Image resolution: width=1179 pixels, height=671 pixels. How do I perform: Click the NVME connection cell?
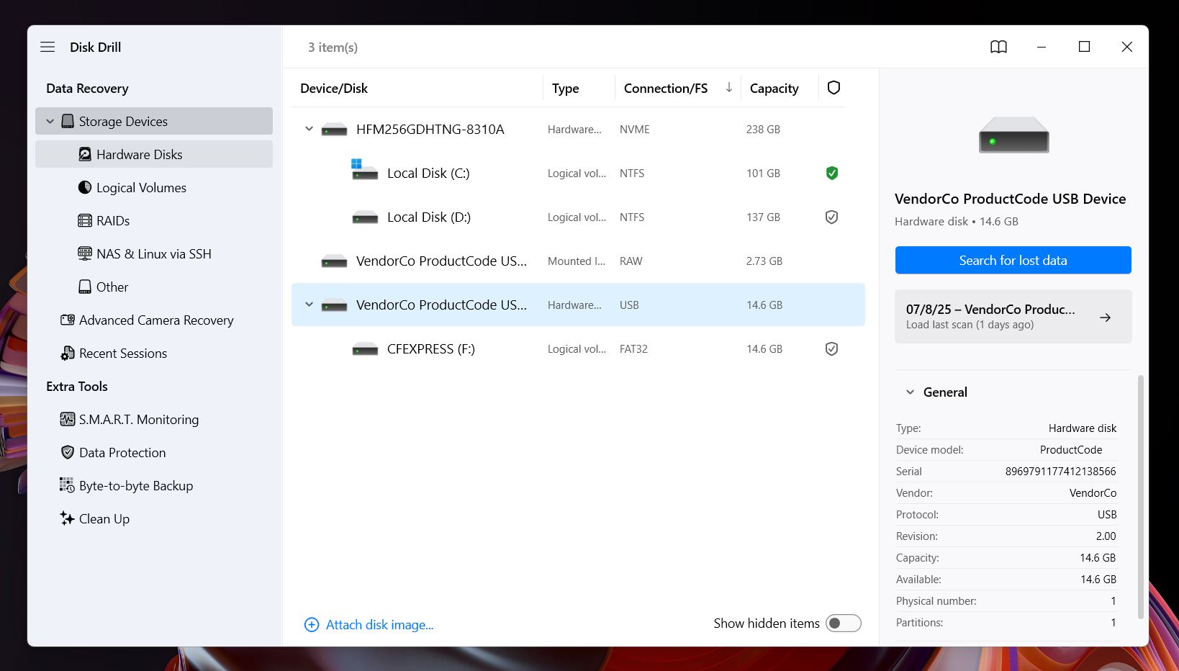(634, 129)
